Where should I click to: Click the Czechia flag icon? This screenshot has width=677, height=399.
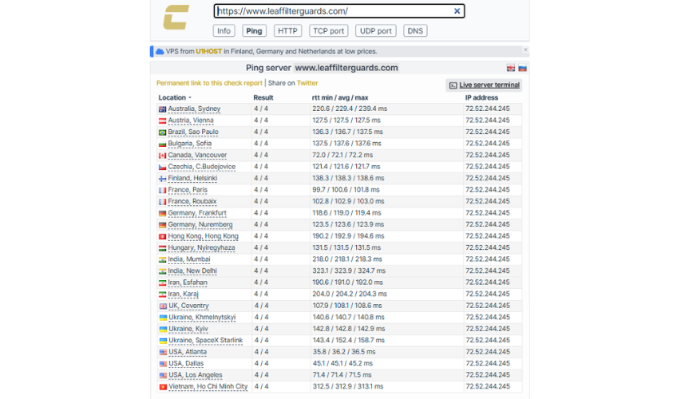pyautogui.click(x=162, y=168)
